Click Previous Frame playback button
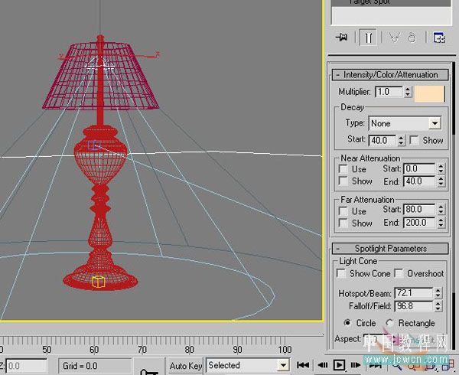459x375 pixels. 322,365
